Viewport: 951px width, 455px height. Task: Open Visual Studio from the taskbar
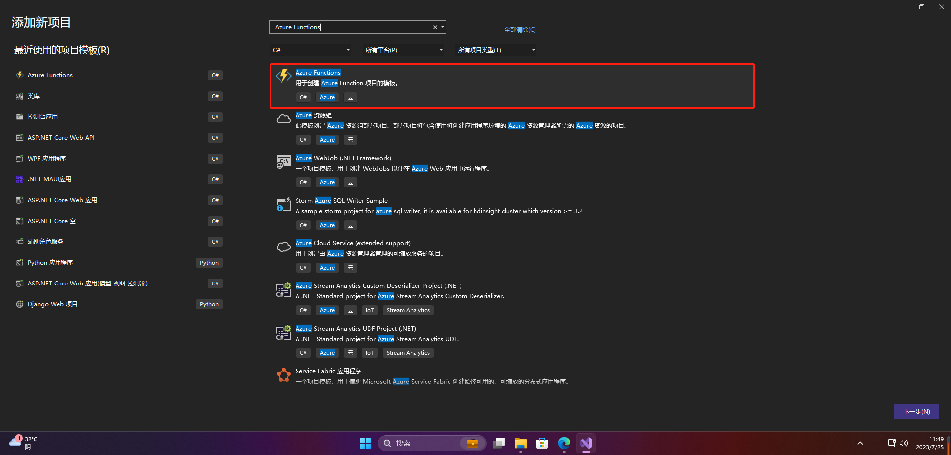click(x=586, y=443)
